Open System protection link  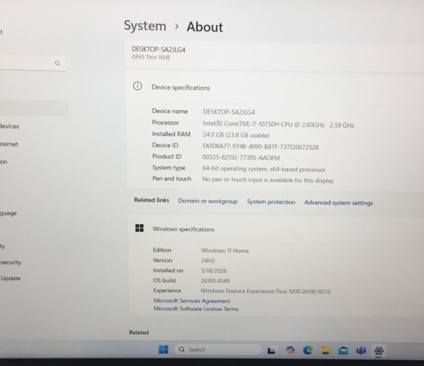[271, 202]
